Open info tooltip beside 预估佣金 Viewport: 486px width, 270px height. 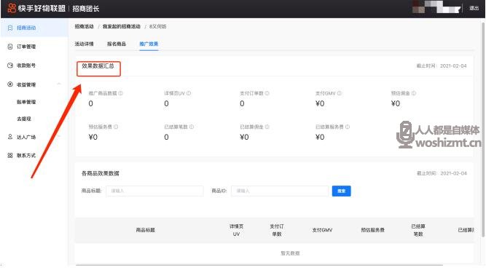(414, 93)
